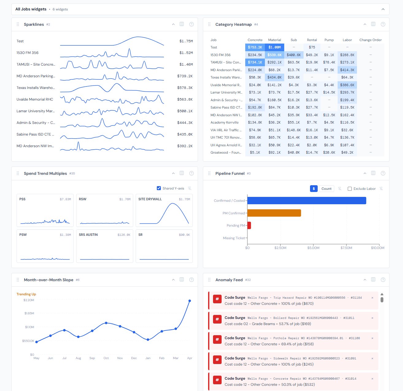Click the column layout icon on Category Heatmap
403x391 pixels.
point(373,24)
